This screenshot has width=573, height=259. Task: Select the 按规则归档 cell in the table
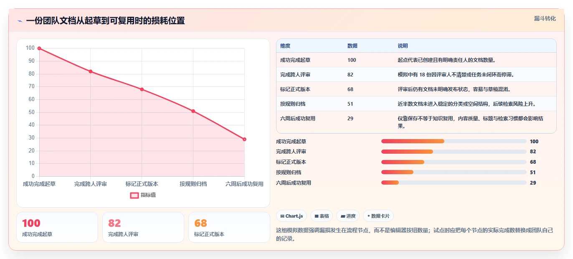pos(293,104)
